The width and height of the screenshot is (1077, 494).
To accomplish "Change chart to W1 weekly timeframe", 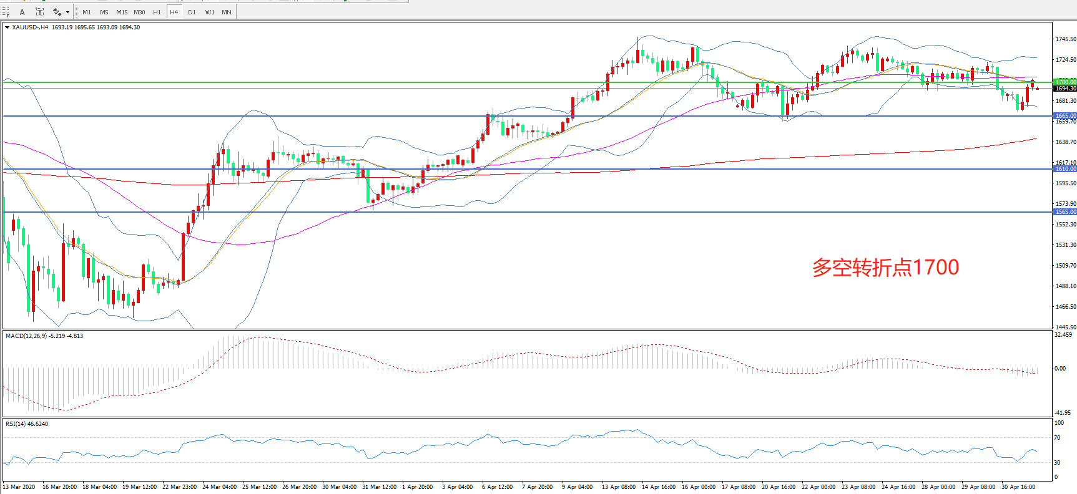I will tap(210, 12).
